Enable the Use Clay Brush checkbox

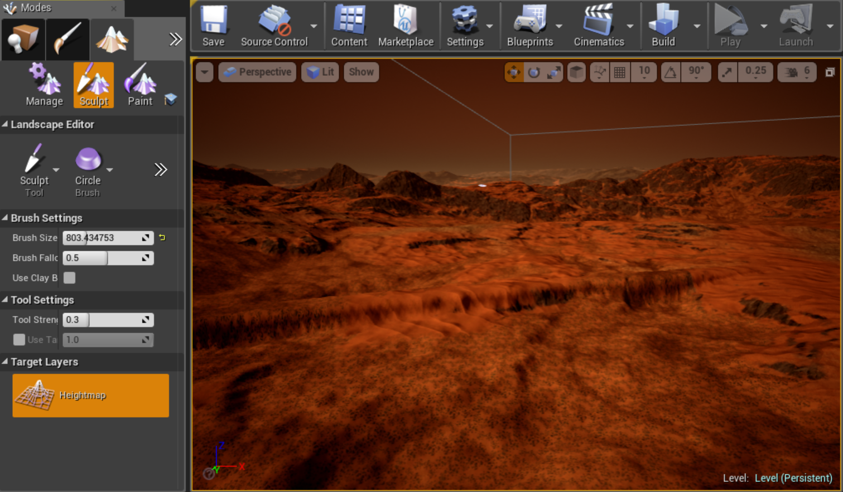[69, 277]
